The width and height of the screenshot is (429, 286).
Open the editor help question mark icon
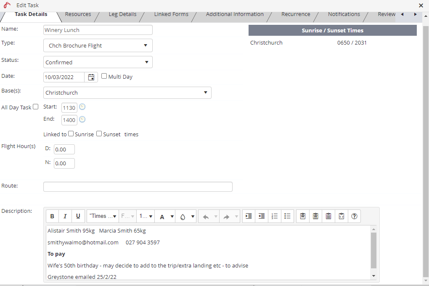354,216
